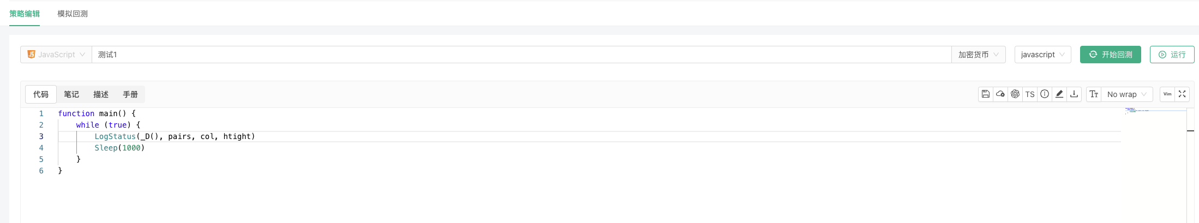The height and width of the screenshot is (223, 1199).
Task: Open the 手册 tab
Action: pos(130,94)
